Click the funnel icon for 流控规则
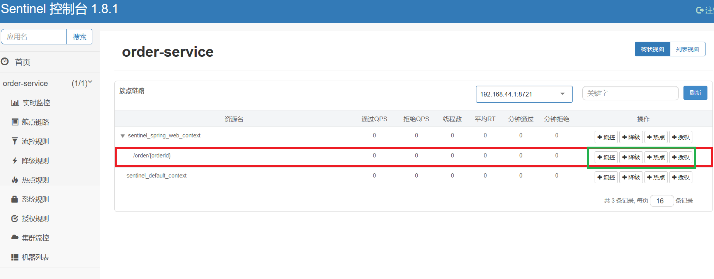This screenshot has height=279, width=714. coord(15,141)
